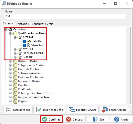Image resolution: width=133 pixels, height=124 pixels.
Task: Select the Regras tree label
Action: coord(22,101)
